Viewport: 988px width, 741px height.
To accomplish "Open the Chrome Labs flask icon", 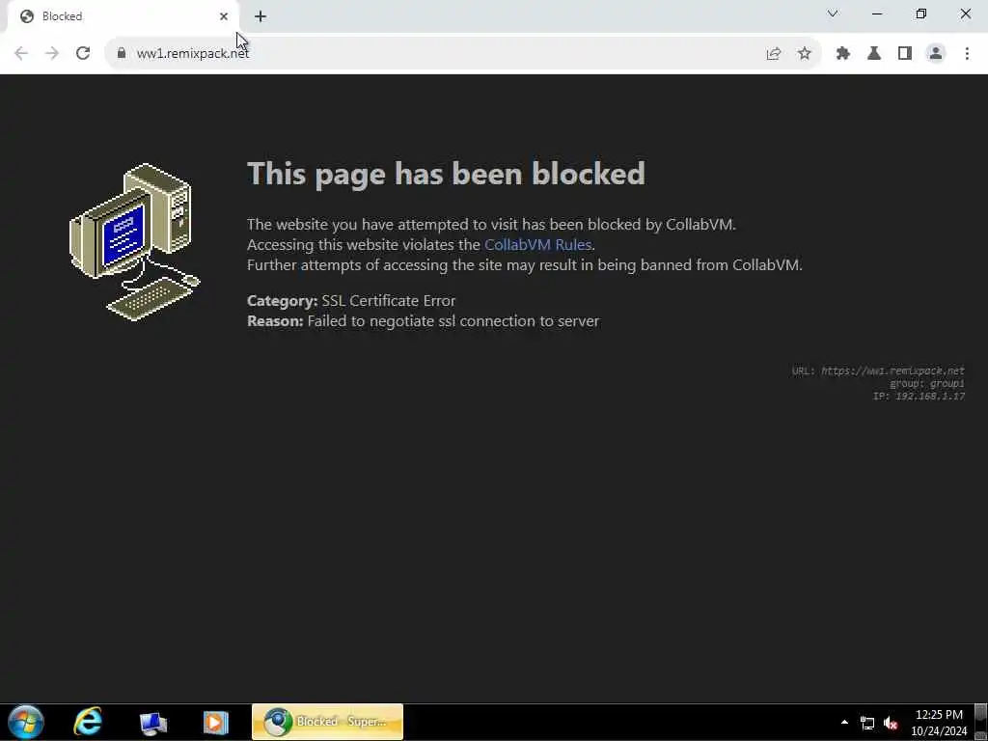I will point(874,54).
